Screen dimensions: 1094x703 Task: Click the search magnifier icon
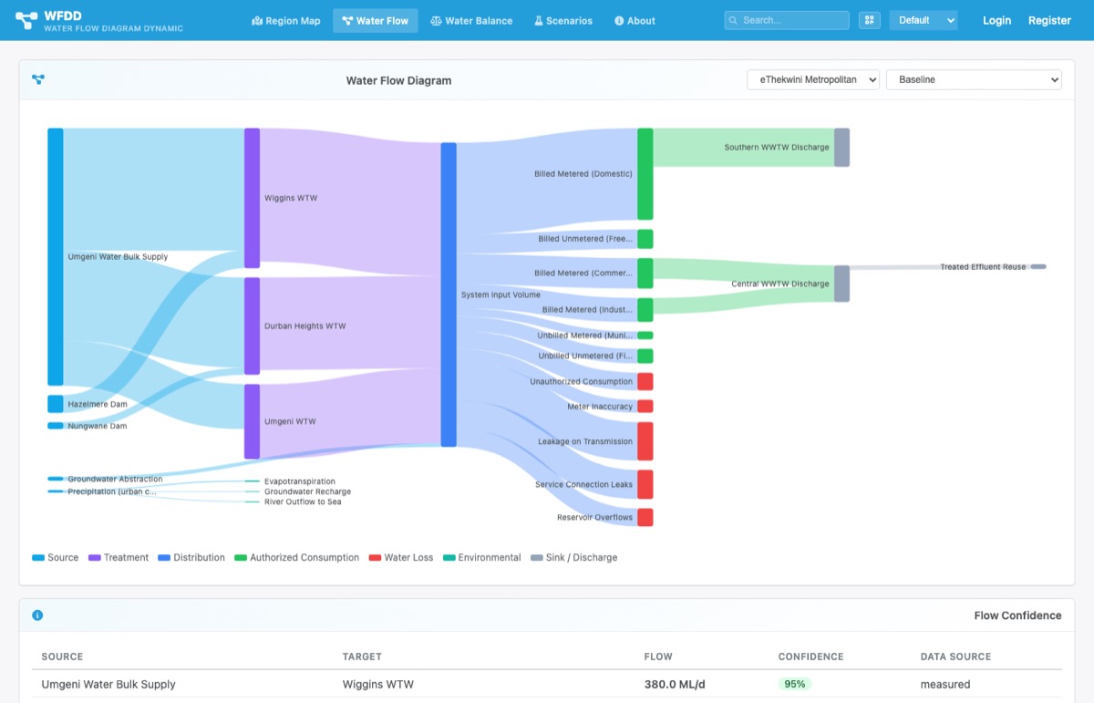(734, 20)
